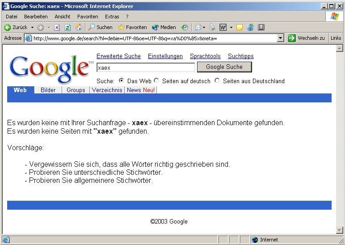
Task: Click the last toolbar icon after Messenger
Action: (x=261, y=27)
